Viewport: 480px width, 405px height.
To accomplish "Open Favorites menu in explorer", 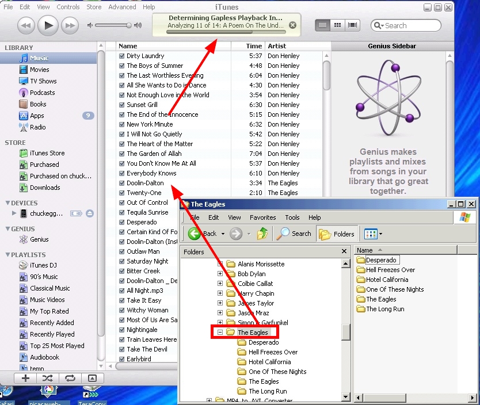I will pos(262,217).
